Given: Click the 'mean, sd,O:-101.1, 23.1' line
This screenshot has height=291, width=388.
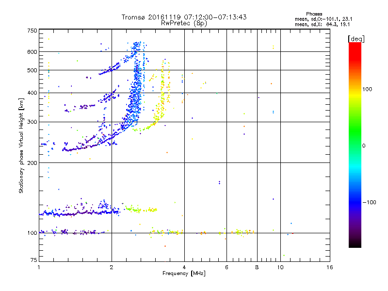Looking at the screenshot, I should click(x=323, y=19).
